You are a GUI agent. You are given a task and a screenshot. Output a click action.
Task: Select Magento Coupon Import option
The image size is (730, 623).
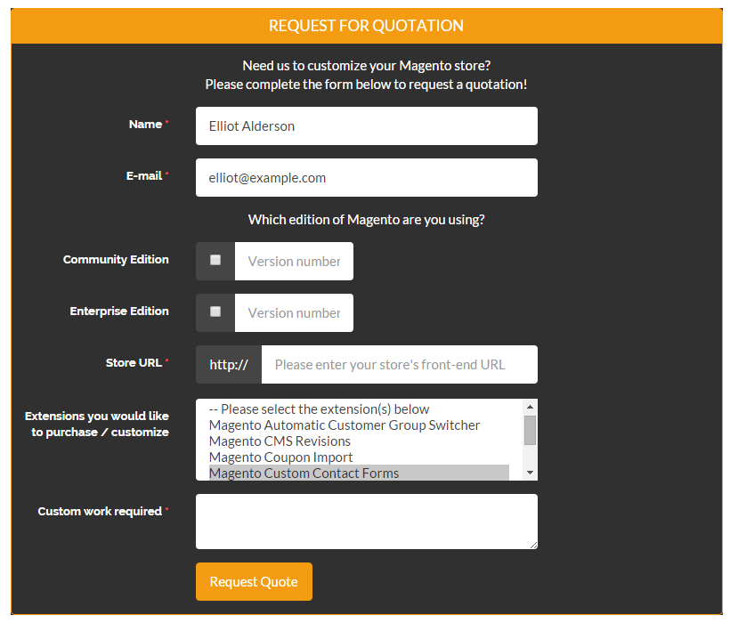[x=359, y=457]
